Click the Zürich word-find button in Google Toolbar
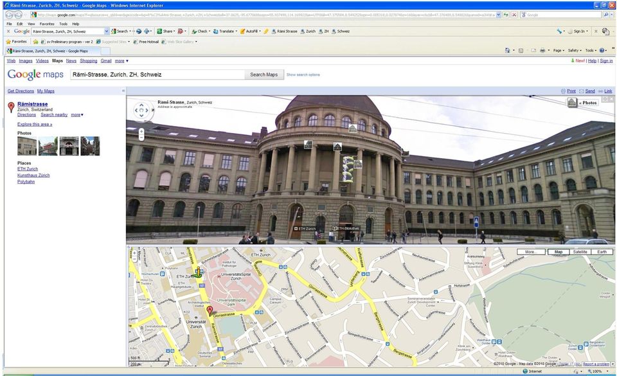Image resolution: width=617 pixels, height=376 pixels. pyautogui.click(x=308, y=31)
